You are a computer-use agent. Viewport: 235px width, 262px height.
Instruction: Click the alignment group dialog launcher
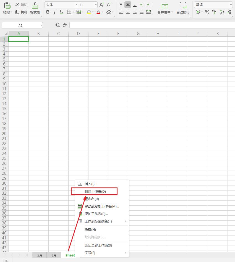click(x=190, y=17)
